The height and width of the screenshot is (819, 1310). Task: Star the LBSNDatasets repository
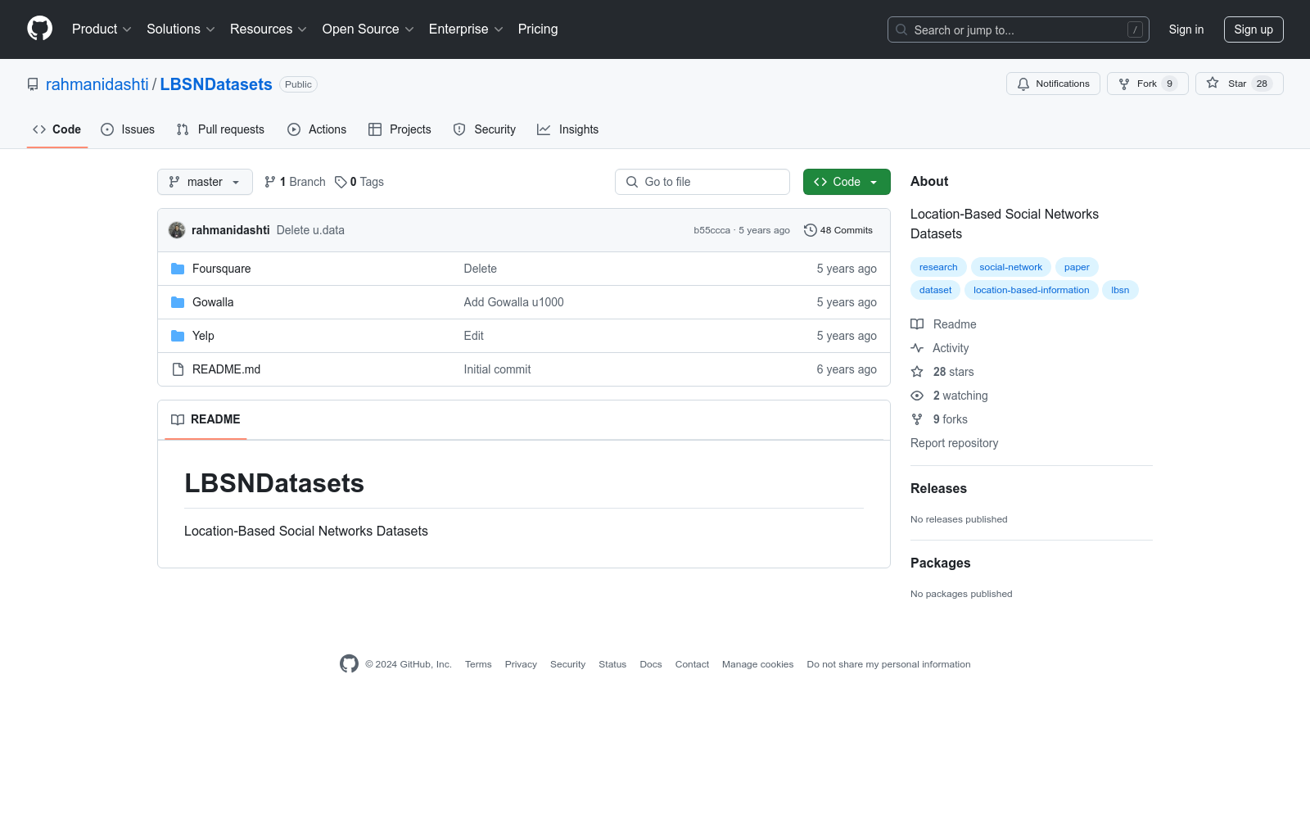point(1239,84)
